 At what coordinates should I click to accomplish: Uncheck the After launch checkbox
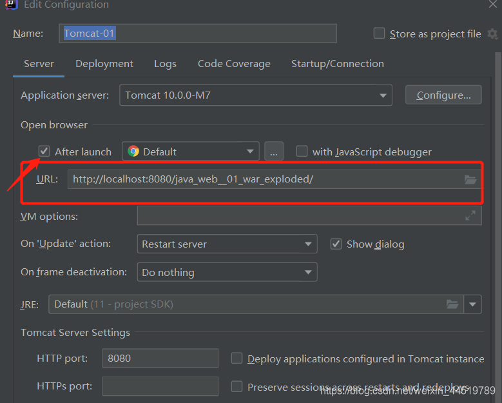pos(44,151)
